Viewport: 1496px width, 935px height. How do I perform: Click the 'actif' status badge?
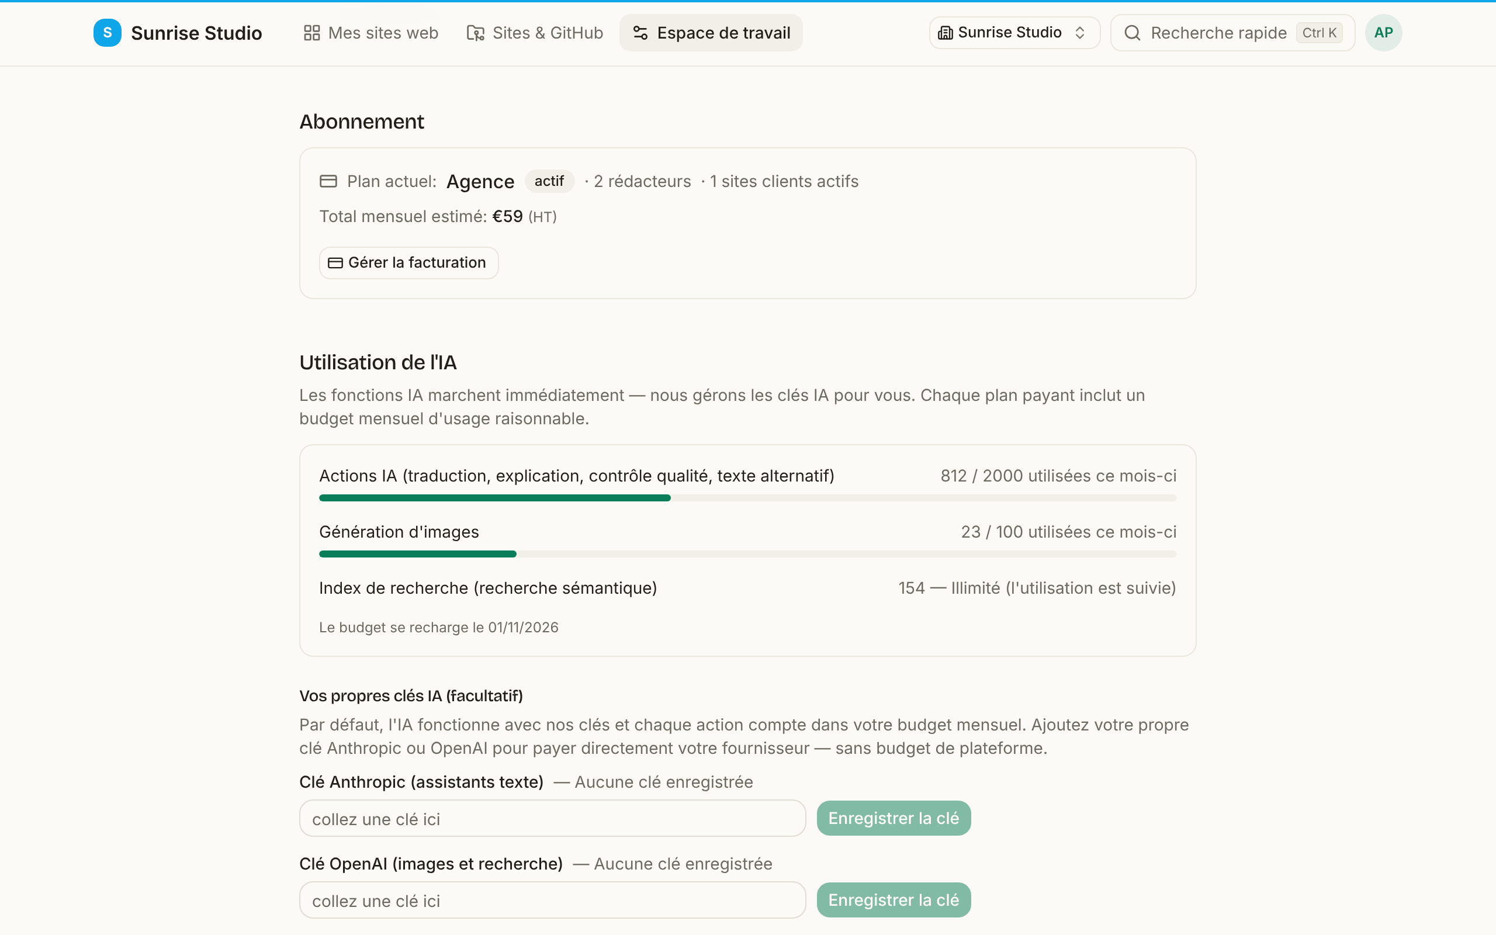point(549,181)
